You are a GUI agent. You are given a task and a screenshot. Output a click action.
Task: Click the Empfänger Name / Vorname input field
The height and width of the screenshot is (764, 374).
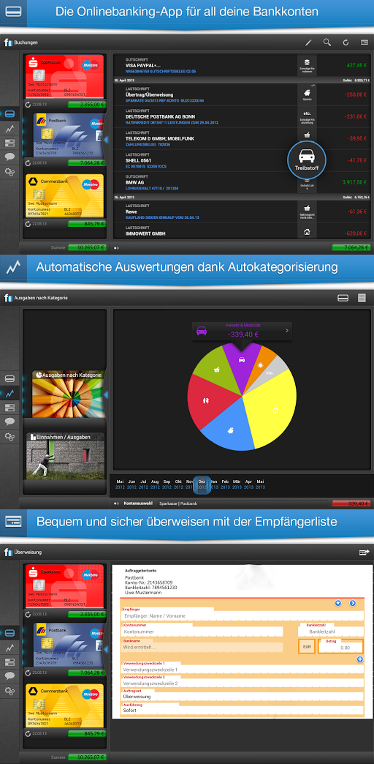point(242,616)
